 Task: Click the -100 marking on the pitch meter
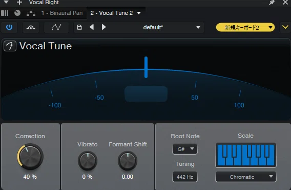(x=55, y=105)
